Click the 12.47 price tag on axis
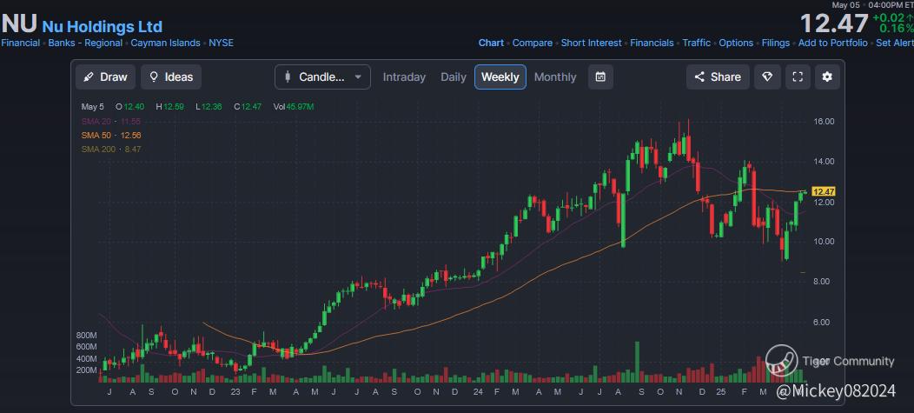914x413 pixels. (x=824, y=191)
